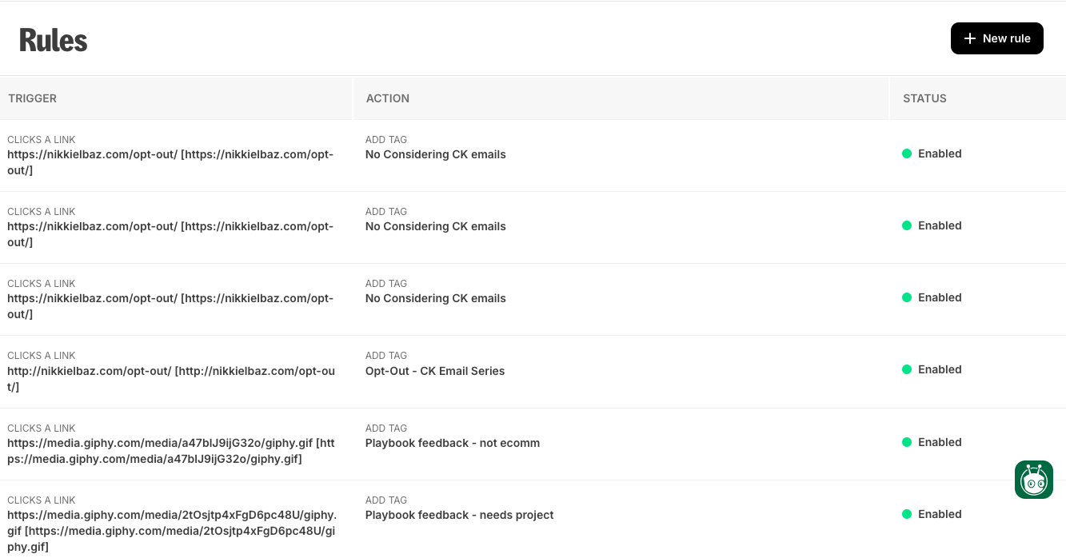
Task: Open the giphy 2tOsjtp4xFgD6pc48U trigger rule
Action: click(172, 531)
